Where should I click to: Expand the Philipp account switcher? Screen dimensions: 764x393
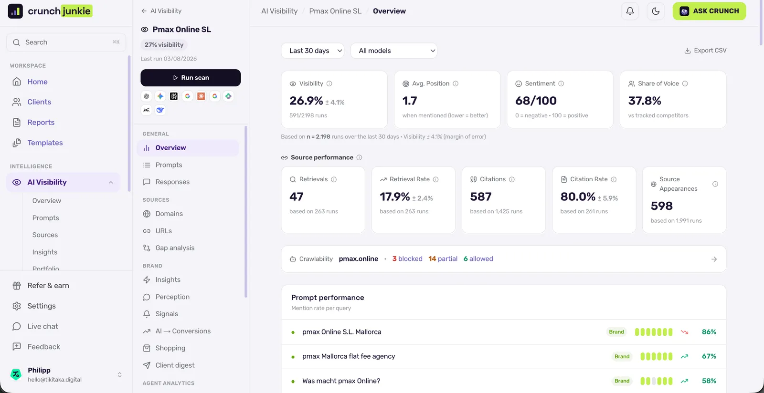(x=119, y=375)
